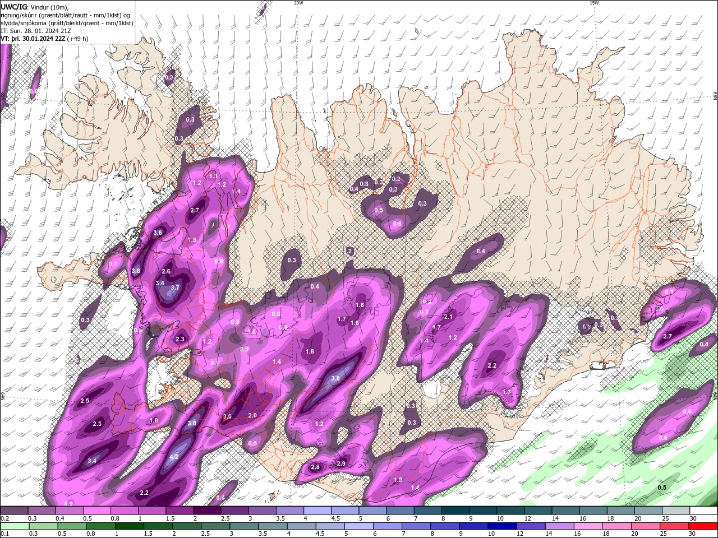
Task: Pick the lightest green swatch labeled 0.1
Action: coord(14,526)
